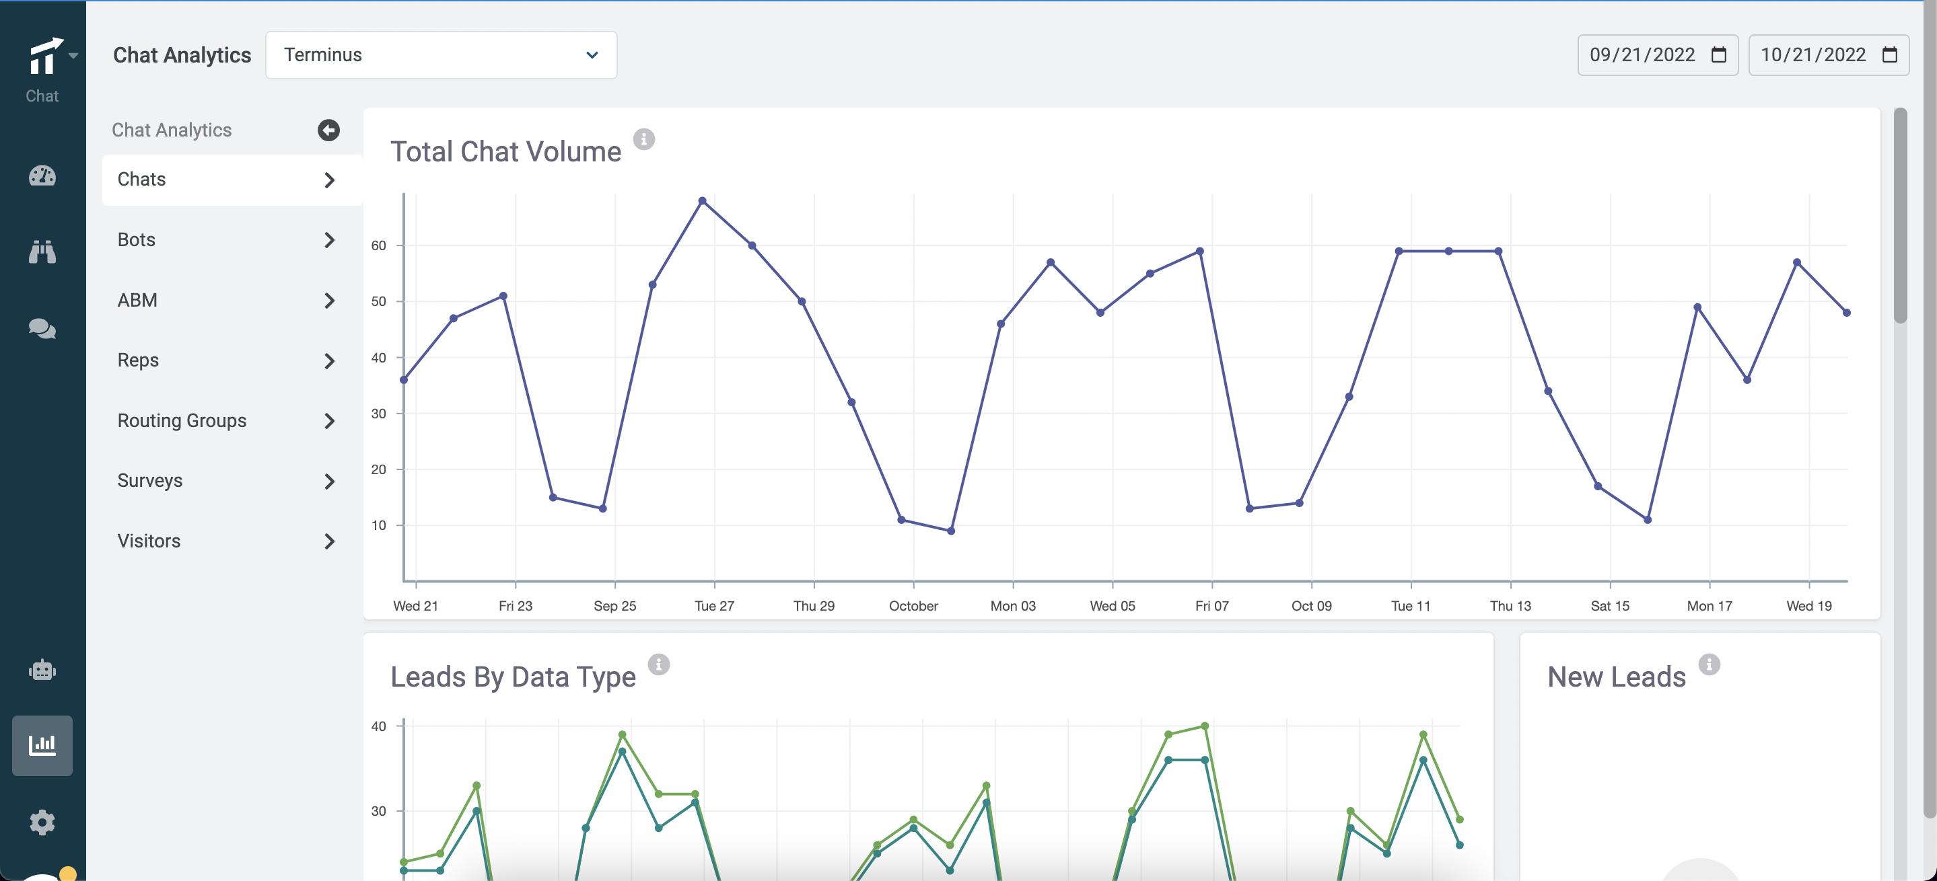
Task: Open the logo dropdown caret
Action: [x=73, y=56]
